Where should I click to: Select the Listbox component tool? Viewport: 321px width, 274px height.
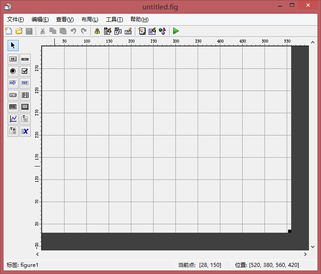point(25,95)
